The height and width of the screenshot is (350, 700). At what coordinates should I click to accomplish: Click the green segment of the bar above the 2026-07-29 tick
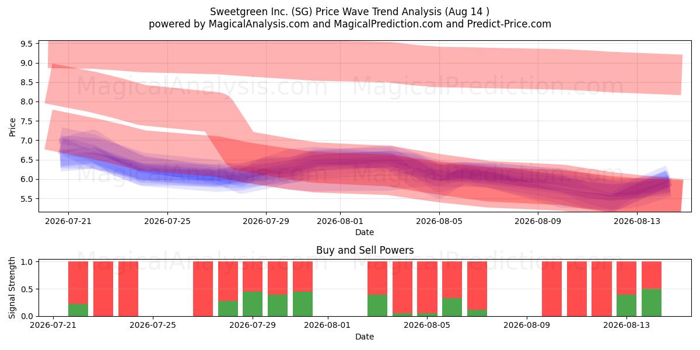pos(253,304)
